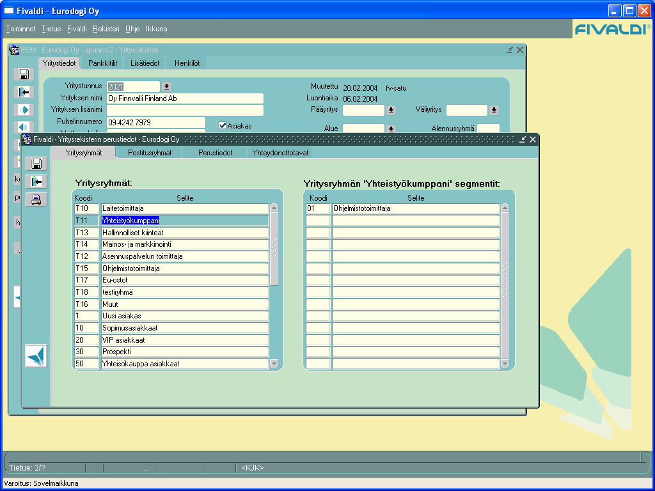The image size is (655, 491).
Task: Save record in Yritysrekisteri background window
Action: pyautogui.click(x=24, y=74)
